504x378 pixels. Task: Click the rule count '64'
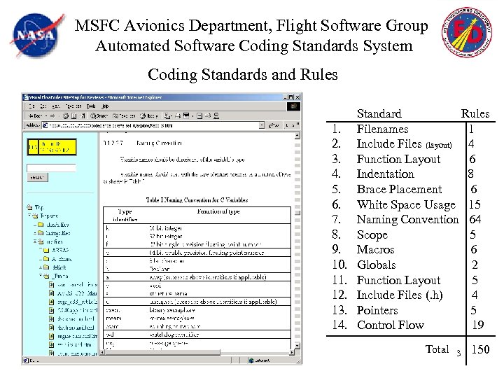click(475, 220)
